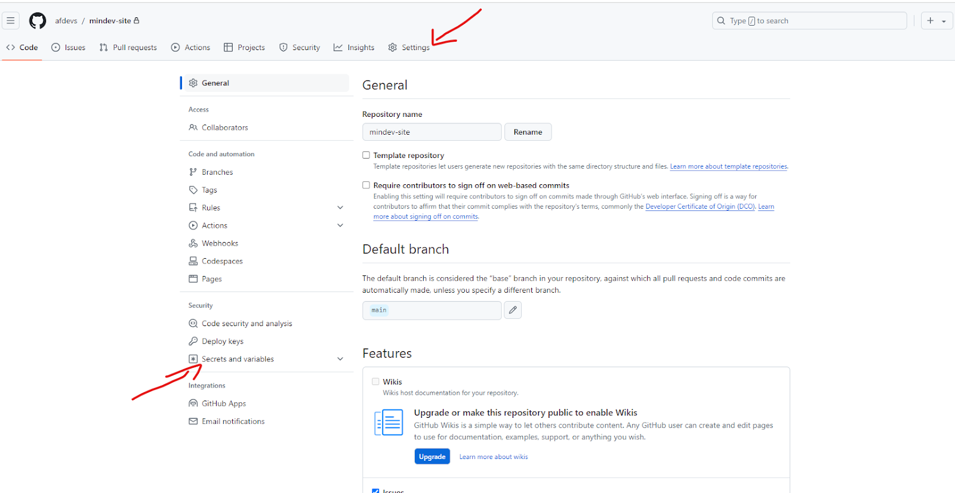This screenshot has height=493, width=955.
Task: Open Developer Certificate of Origin (DCO) link
Action: point(700,206)
